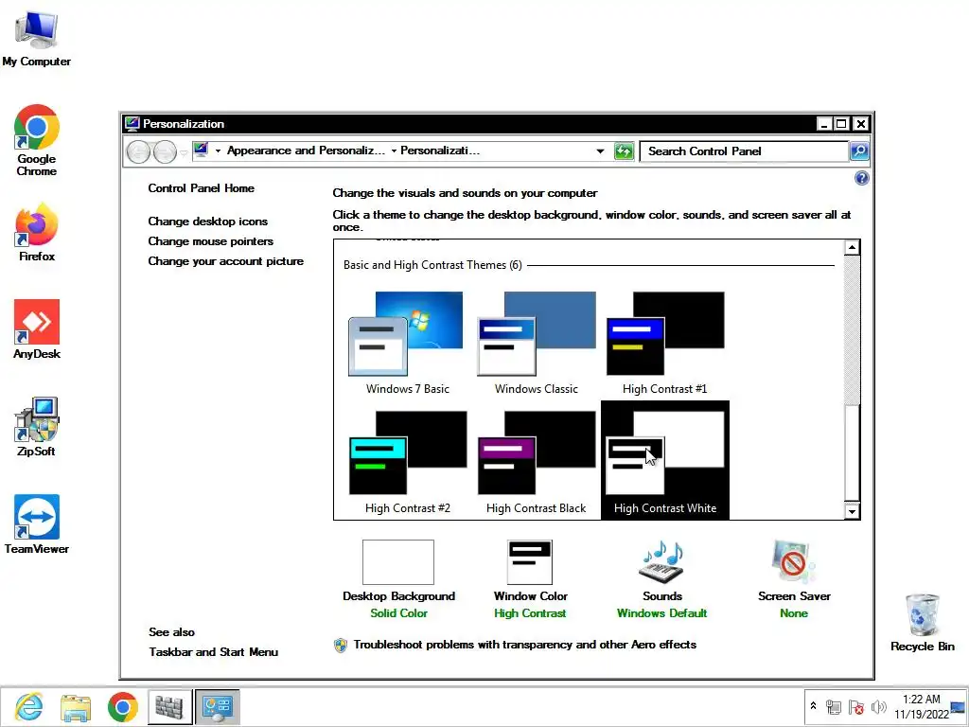This screenshot has height=727, width=969.
Task: Select the High Contrast White theme
Action: tap(665, 461)
